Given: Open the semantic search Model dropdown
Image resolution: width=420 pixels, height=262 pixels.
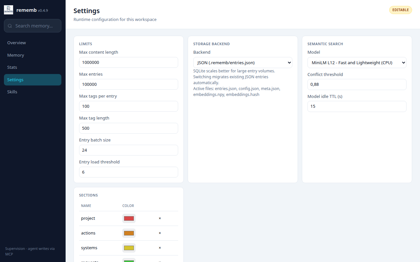Looking at the screenshot, I should pos(357,63).
